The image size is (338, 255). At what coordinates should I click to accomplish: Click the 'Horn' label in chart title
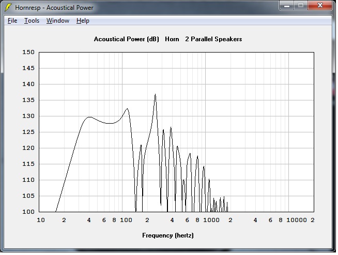(x=172, y=39)
